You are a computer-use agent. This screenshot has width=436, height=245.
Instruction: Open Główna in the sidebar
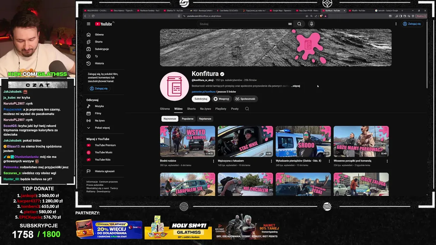point(95,35)
